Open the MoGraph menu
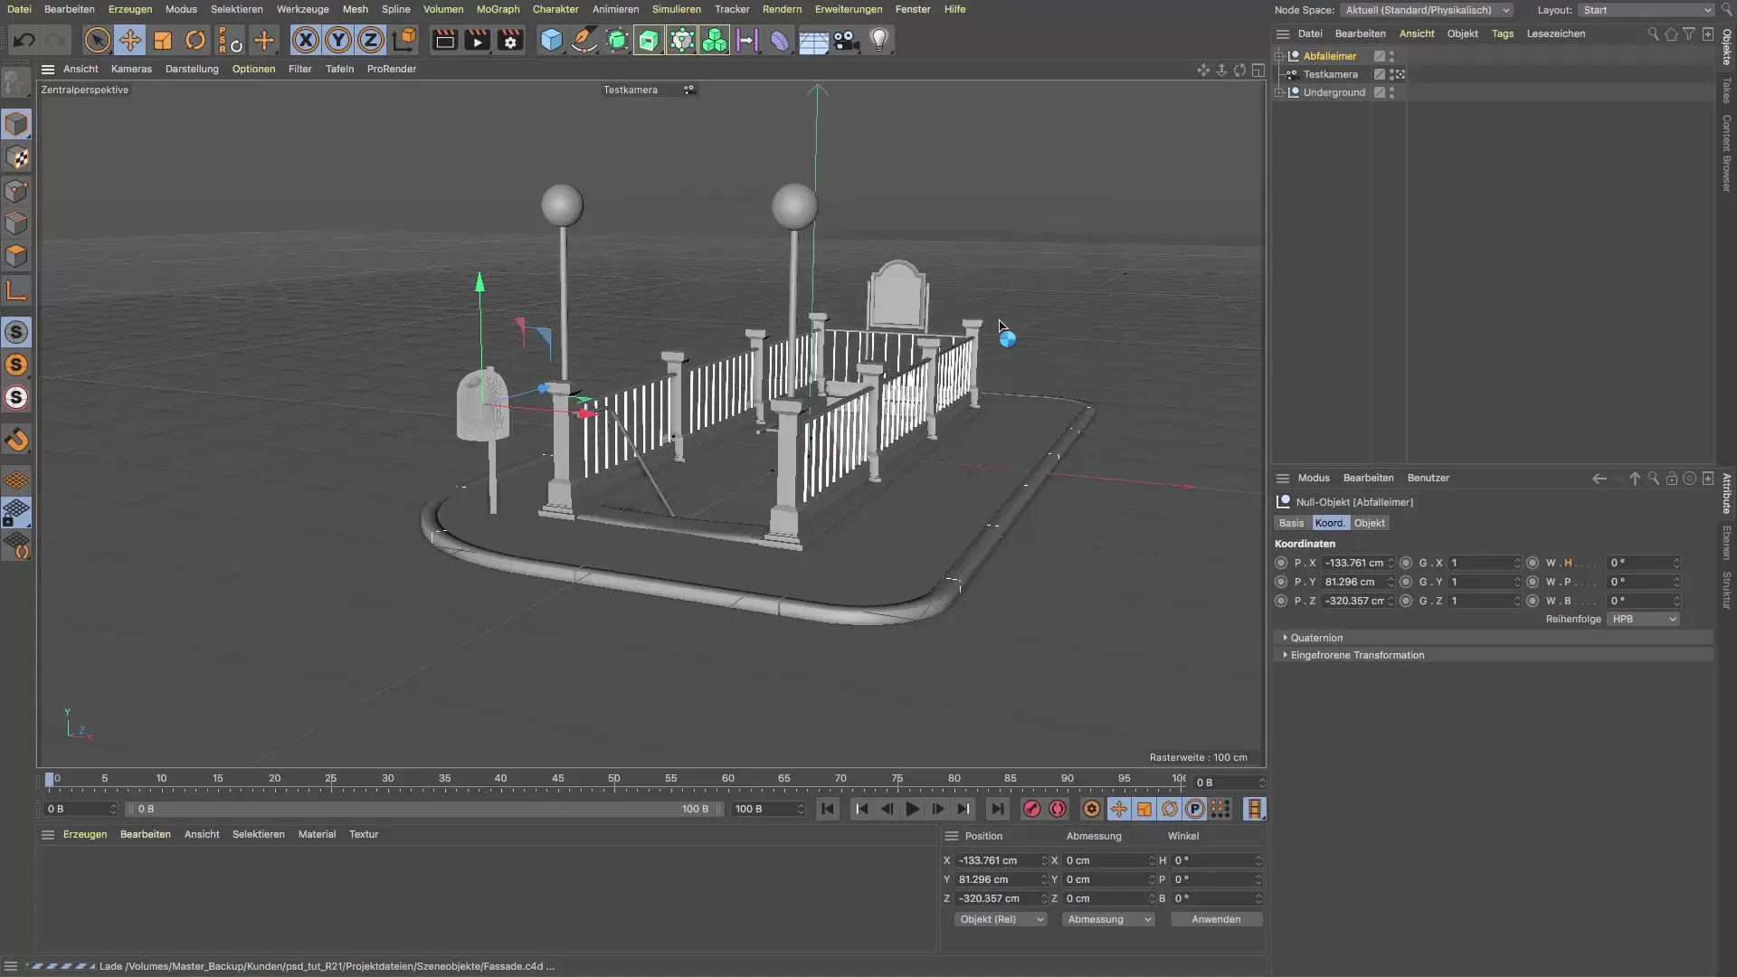This screenshot has width=1737, height=977. tap(498, 9)
